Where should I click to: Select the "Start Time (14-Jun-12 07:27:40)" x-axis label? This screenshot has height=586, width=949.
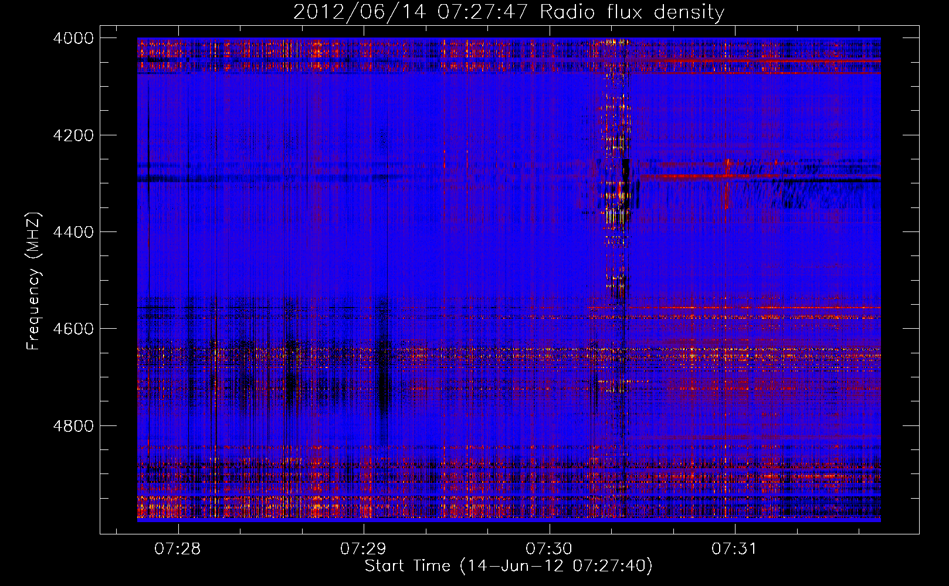point(509,566)
